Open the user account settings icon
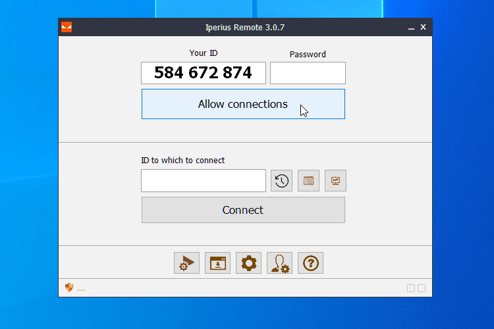 [x=279, y=263]
